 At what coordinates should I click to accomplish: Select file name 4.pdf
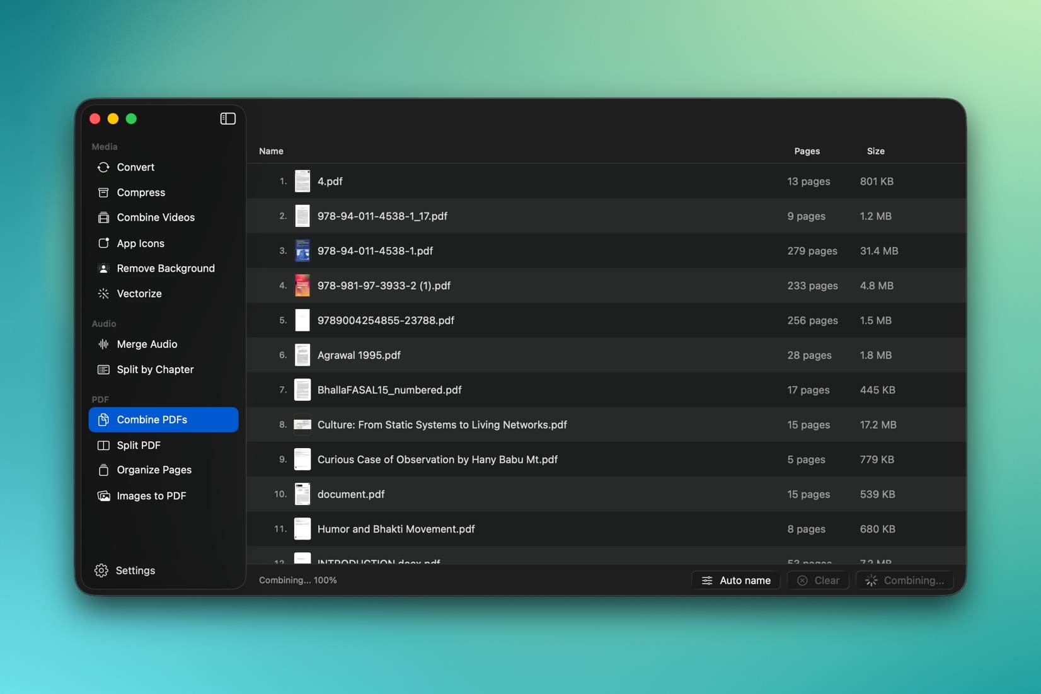coord(330,182)
